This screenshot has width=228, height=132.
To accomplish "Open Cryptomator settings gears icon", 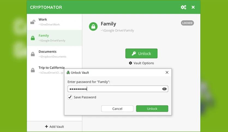I will [x=183, y=7].
